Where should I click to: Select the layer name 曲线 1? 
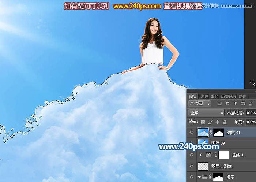[x=238, y=155]
